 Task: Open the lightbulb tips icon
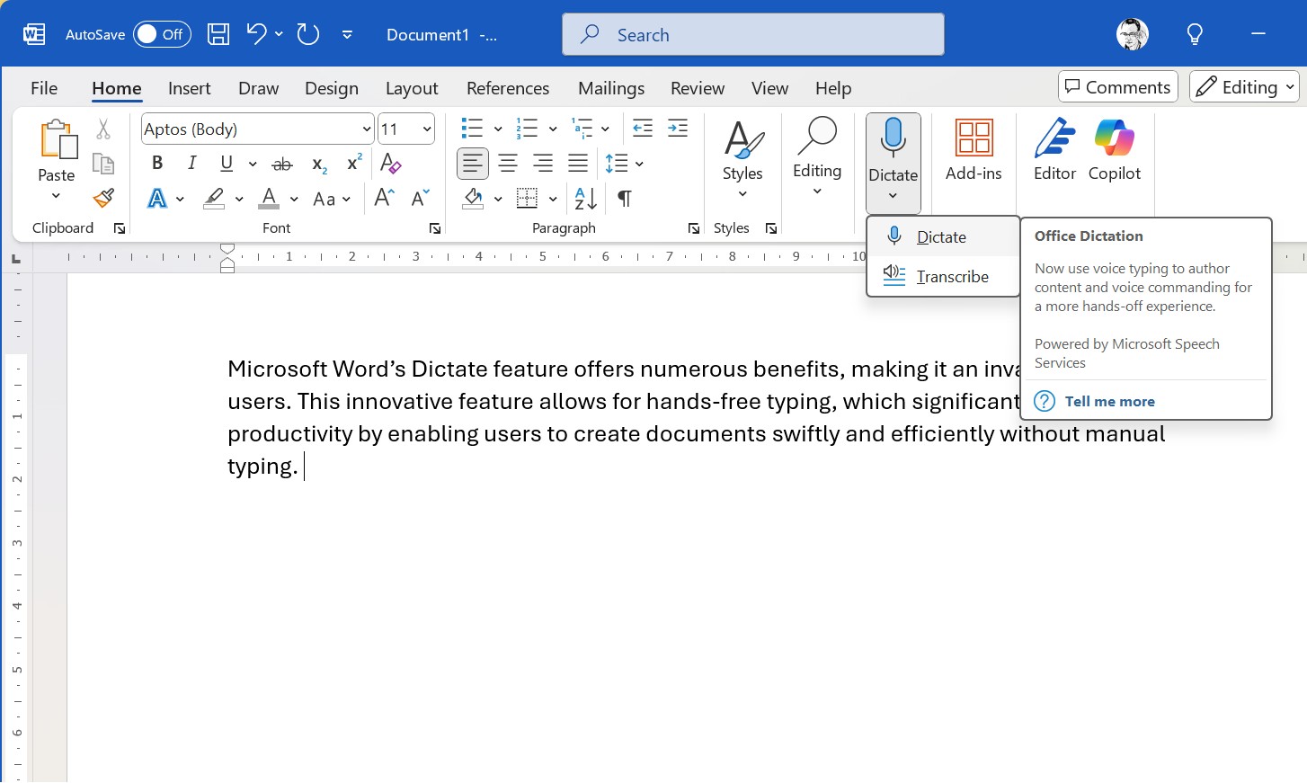pyautogui.click(x=1195, y=34)
